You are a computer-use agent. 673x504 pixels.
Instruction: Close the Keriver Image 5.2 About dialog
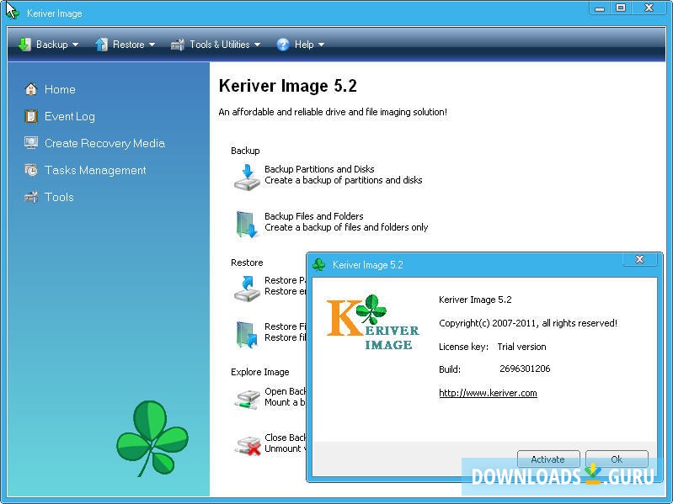[639, 259]
